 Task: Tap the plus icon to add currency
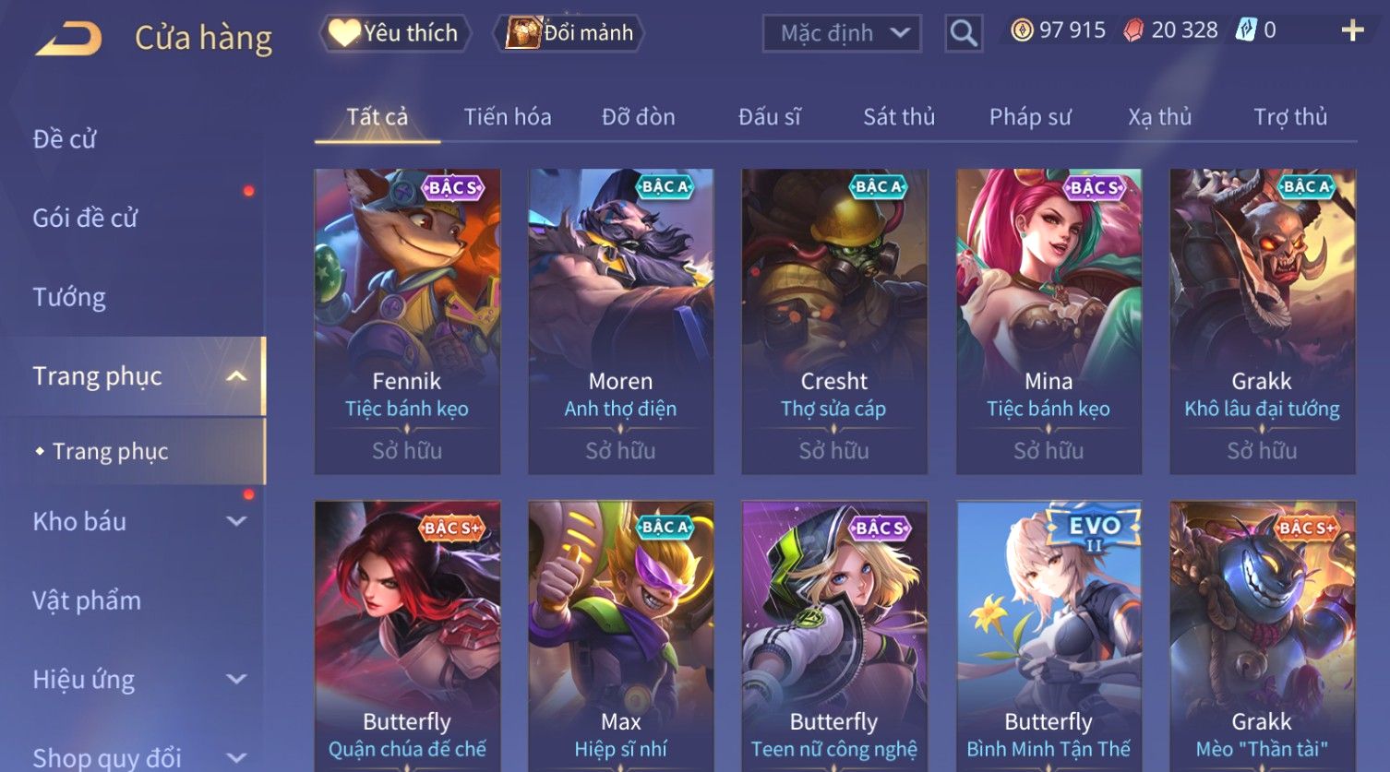click(x=1352, y=30)
